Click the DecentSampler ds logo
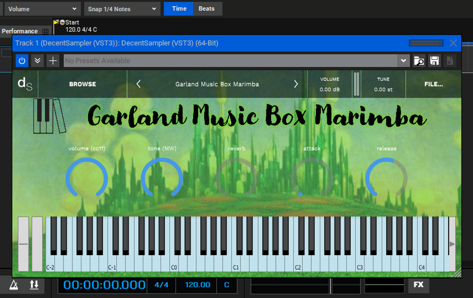This screenshot has width=473, height=298. pyautogui.click(x=25, y=84)
